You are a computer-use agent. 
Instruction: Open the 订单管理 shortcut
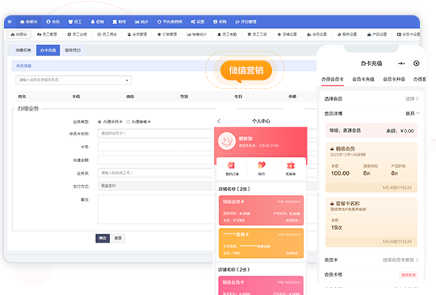167,35
